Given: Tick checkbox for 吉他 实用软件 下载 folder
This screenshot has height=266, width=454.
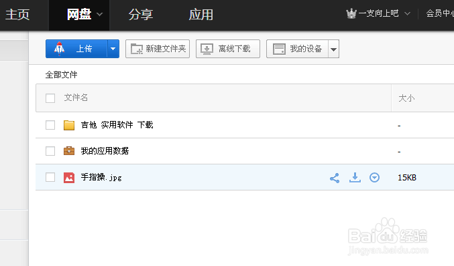Looking at the screenshot, I should tap(50, 125).
